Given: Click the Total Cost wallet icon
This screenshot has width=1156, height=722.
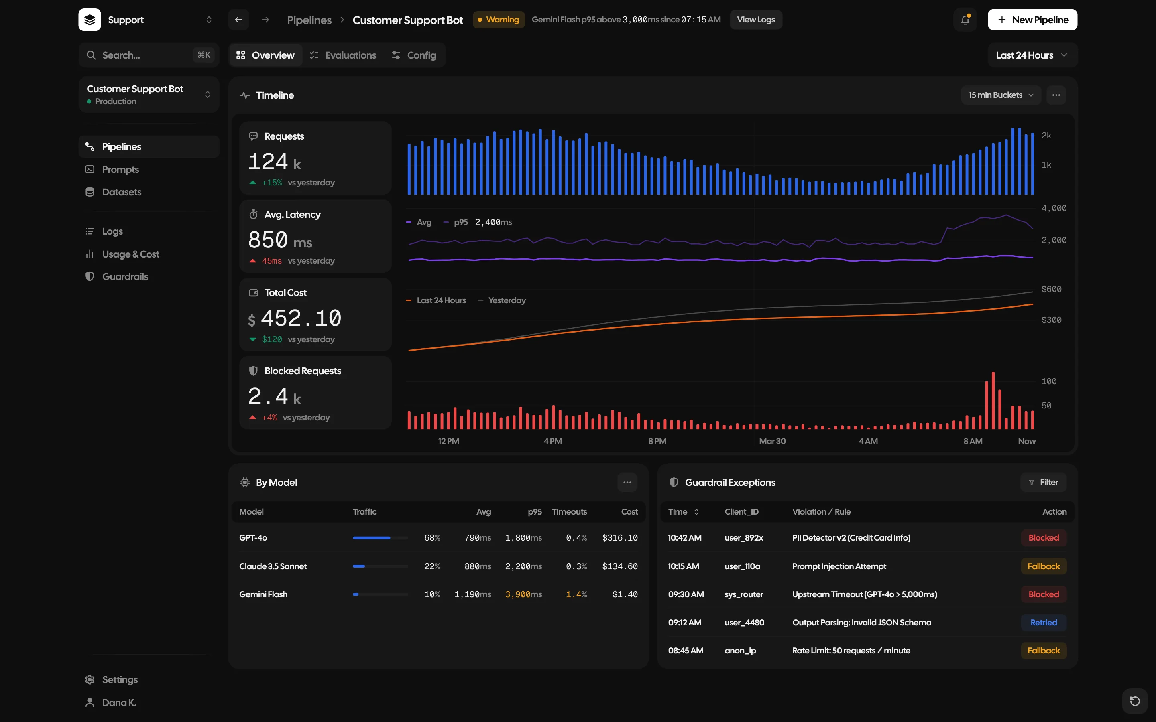Looking at the screenshot, I should tap(254, 293).
